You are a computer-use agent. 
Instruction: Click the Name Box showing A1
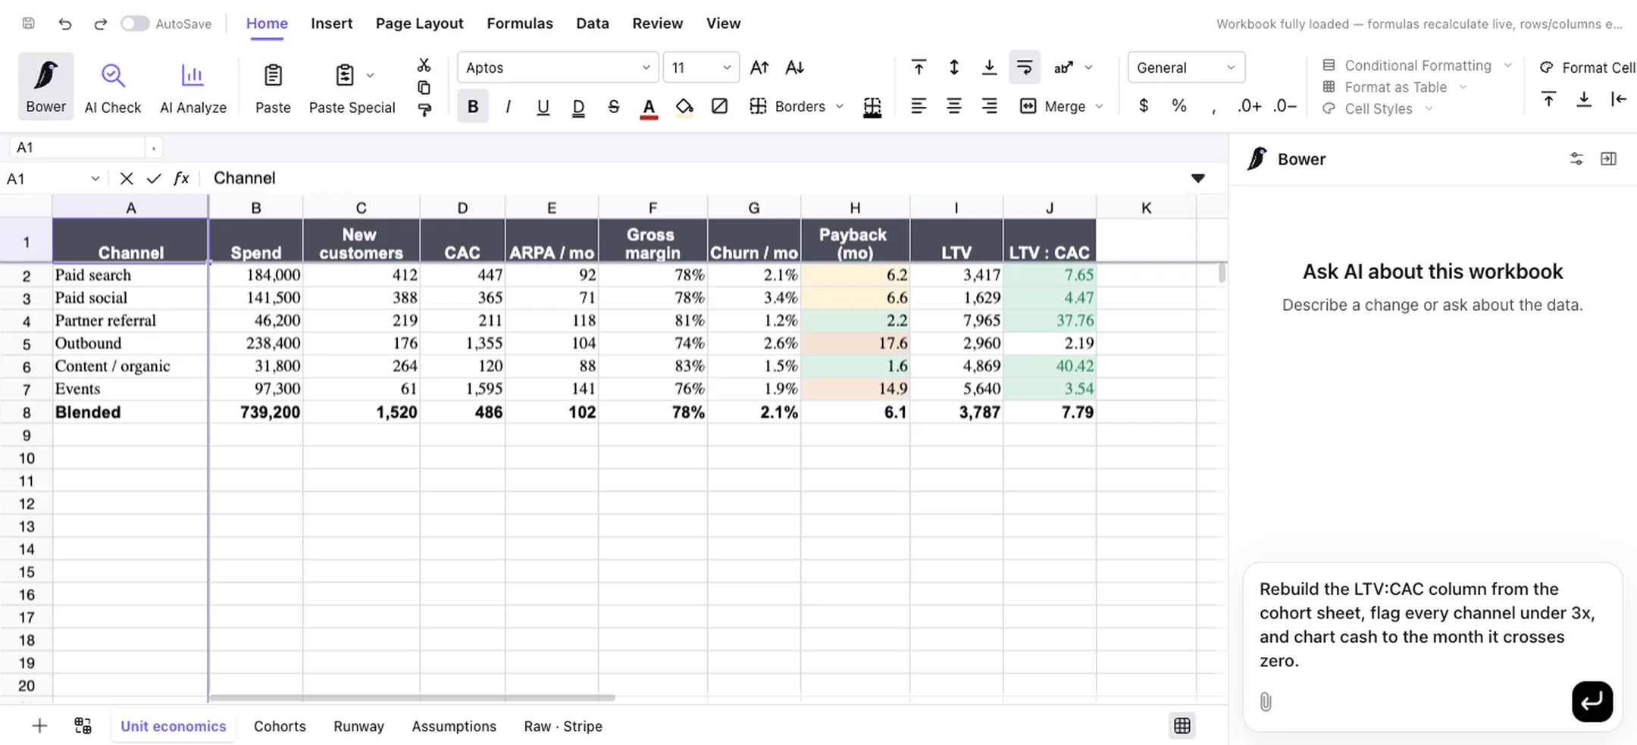coord(77,147)
